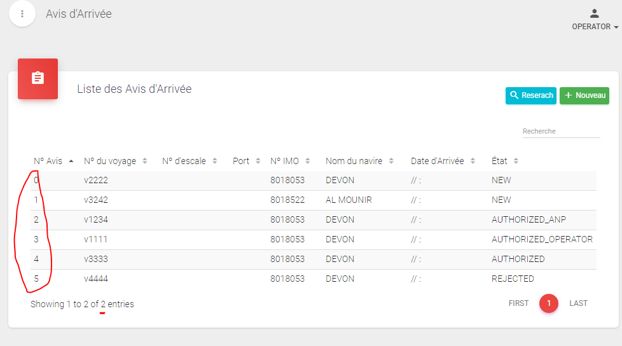
Task: Click the red clipboard list icon
Action: 38,79
